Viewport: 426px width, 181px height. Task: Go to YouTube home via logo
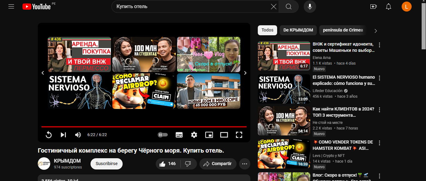click(x=37, y=7)
